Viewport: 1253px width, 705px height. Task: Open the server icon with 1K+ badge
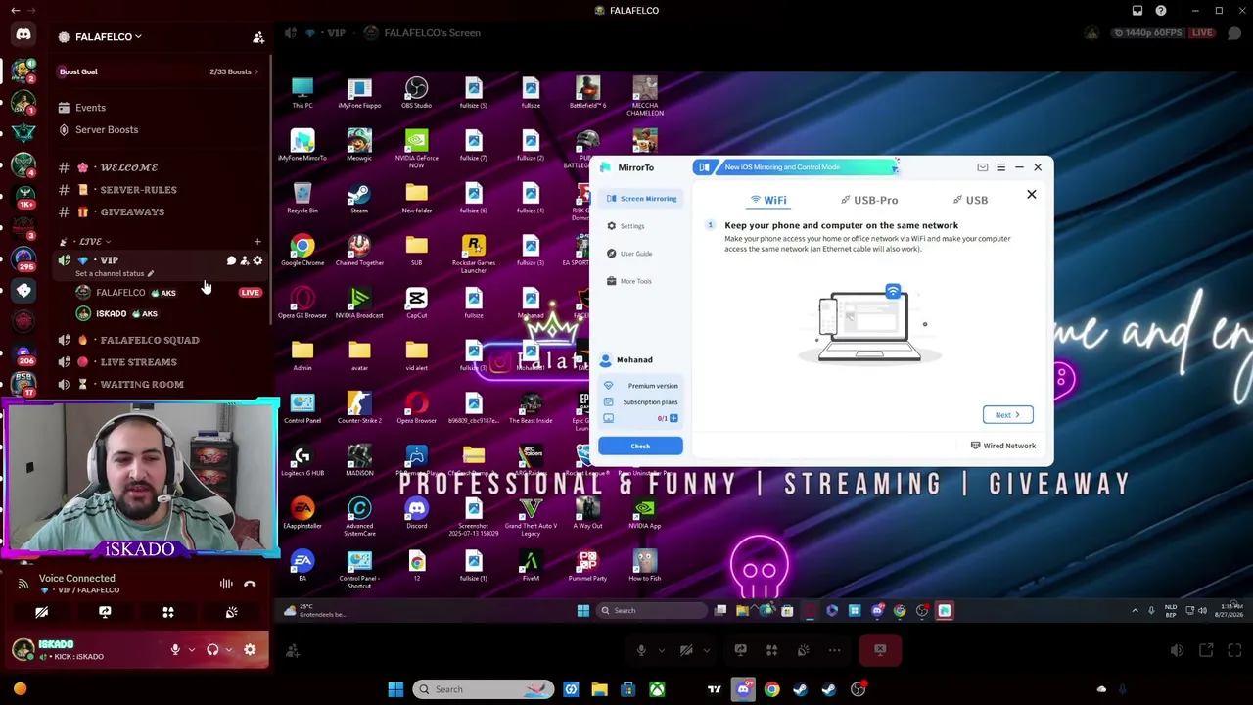pos(23,195)
